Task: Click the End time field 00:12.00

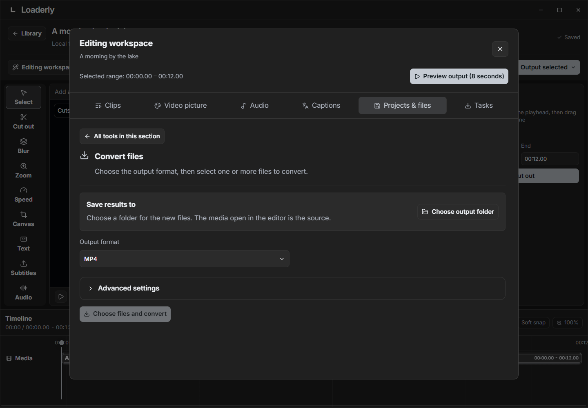Action: [550, 159]
